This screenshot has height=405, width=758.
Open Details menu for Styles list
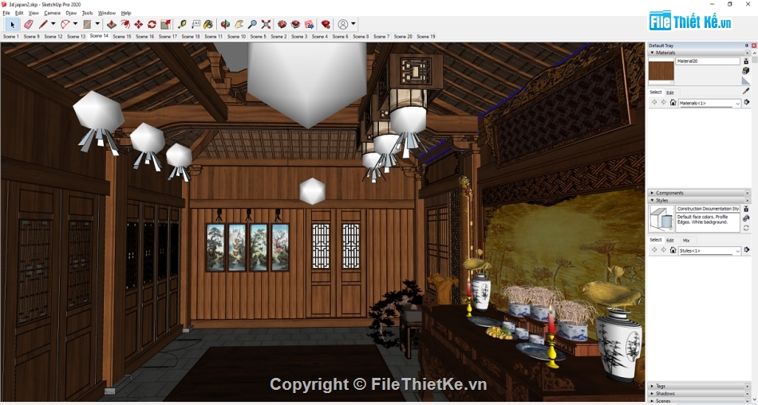(747, 250)
